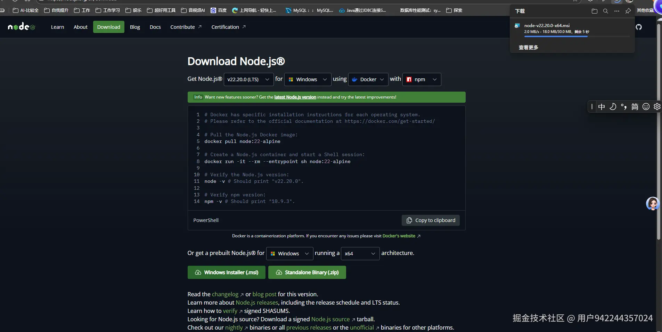Viewport: 662px width, 332px height.
Task: Click the download progress bar for node msi
Action: 577,36
